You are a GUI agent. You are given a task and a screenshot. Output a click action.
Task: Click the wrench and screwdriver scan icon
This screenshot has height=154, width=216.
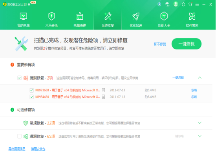click(x=21, y=44)
